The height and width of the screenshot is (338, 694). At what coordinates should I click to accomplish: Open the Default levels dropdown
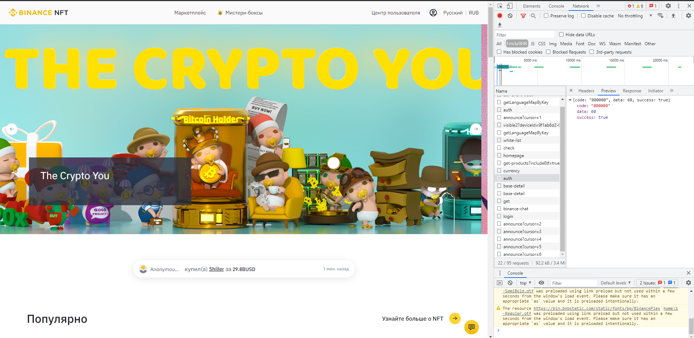[616, 283]
